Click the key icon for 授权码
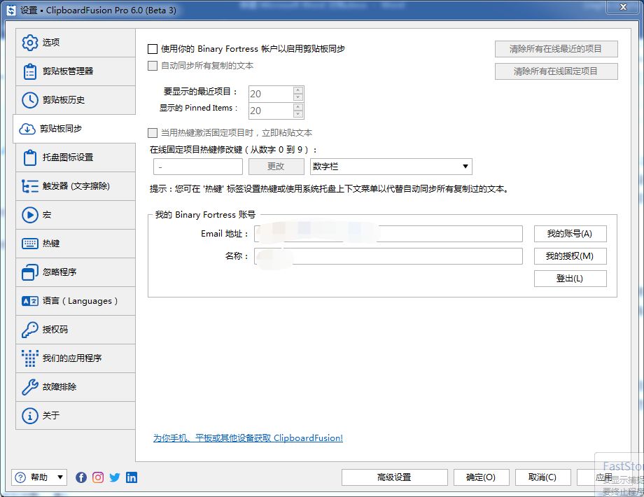 [x=30, y=330]
